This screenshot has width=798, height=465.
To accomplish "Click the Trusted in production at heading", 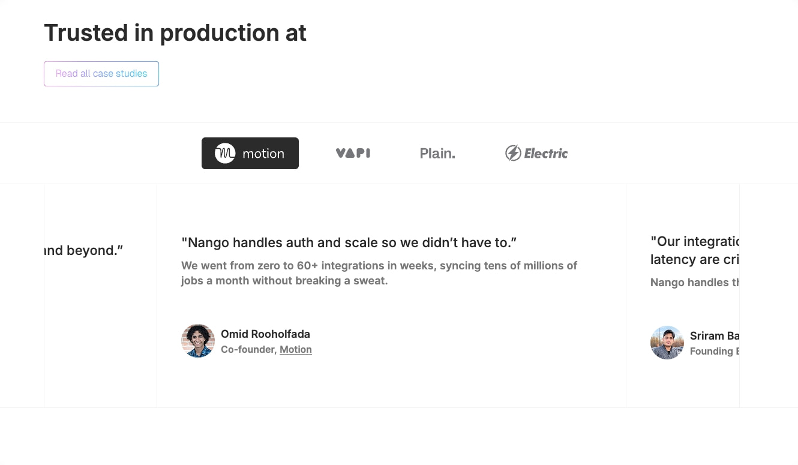I will pyautogui.click(x=175, y=33).
